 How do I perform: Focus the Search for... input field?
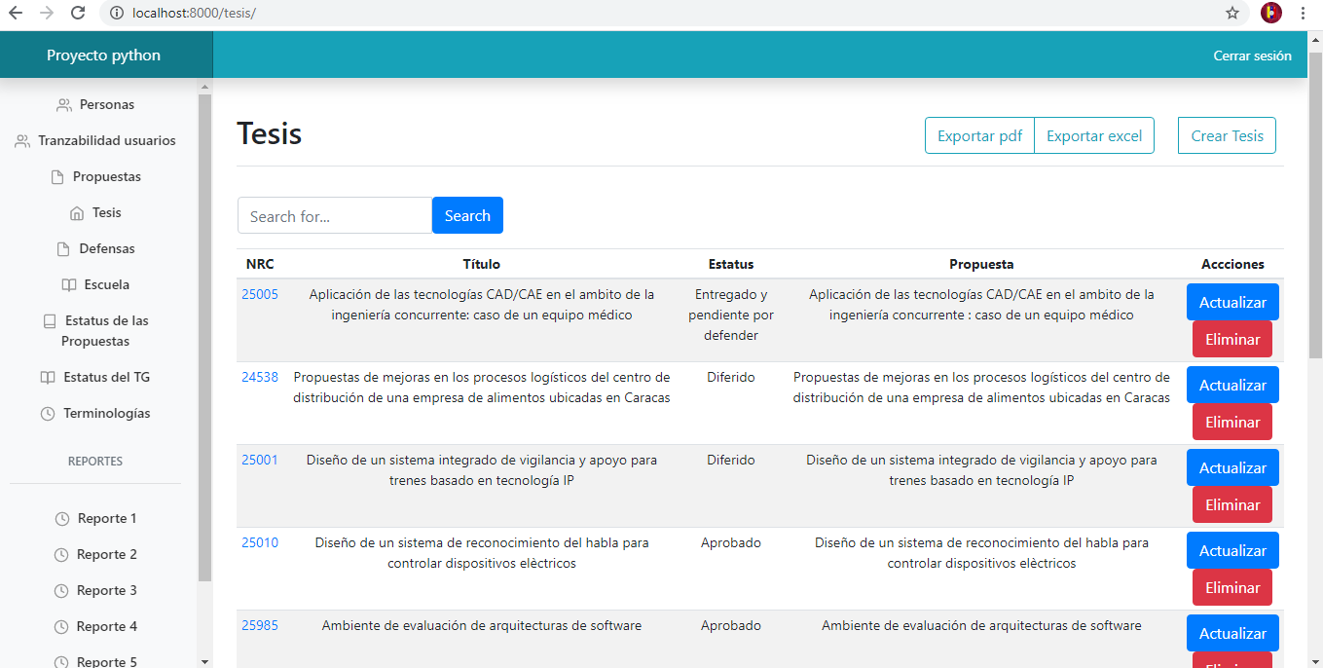(x=335, y=215)
